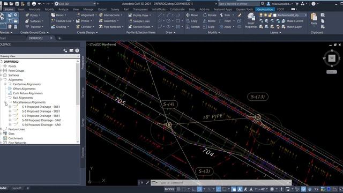Expand S-1 Proposed Drainage - SR61
This screenshot has height=193, width=343.
click(x=10, y=107)
